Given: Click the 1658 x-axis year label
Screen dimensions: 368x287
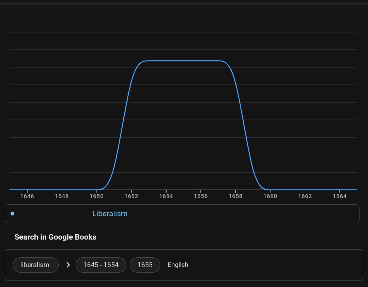Looking at the screenshot, I should click(x=235, y=196).
